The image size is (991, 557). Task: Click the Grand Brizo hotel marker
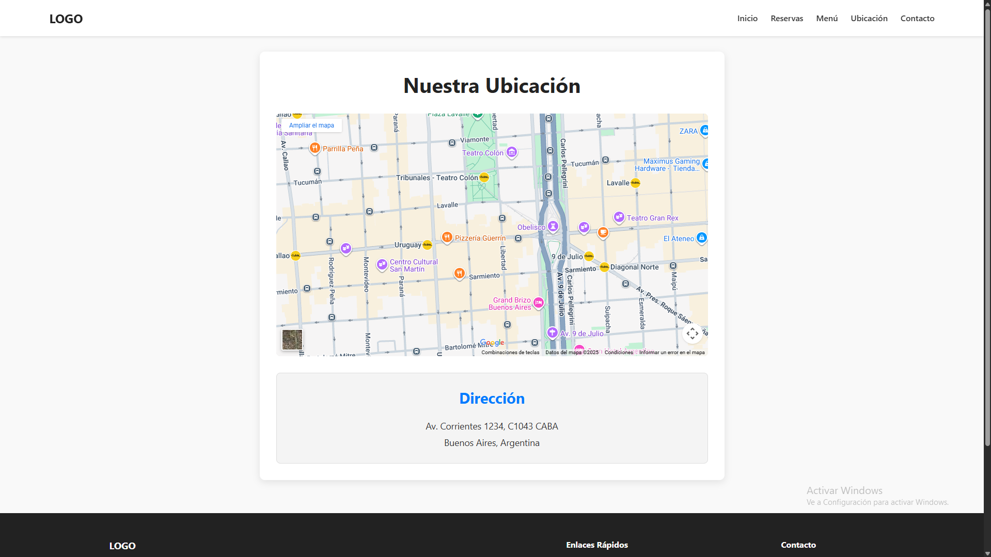538,303
